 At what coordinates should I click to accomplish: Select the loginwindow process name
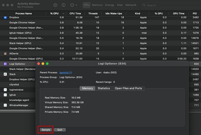[x=16, y=90]
